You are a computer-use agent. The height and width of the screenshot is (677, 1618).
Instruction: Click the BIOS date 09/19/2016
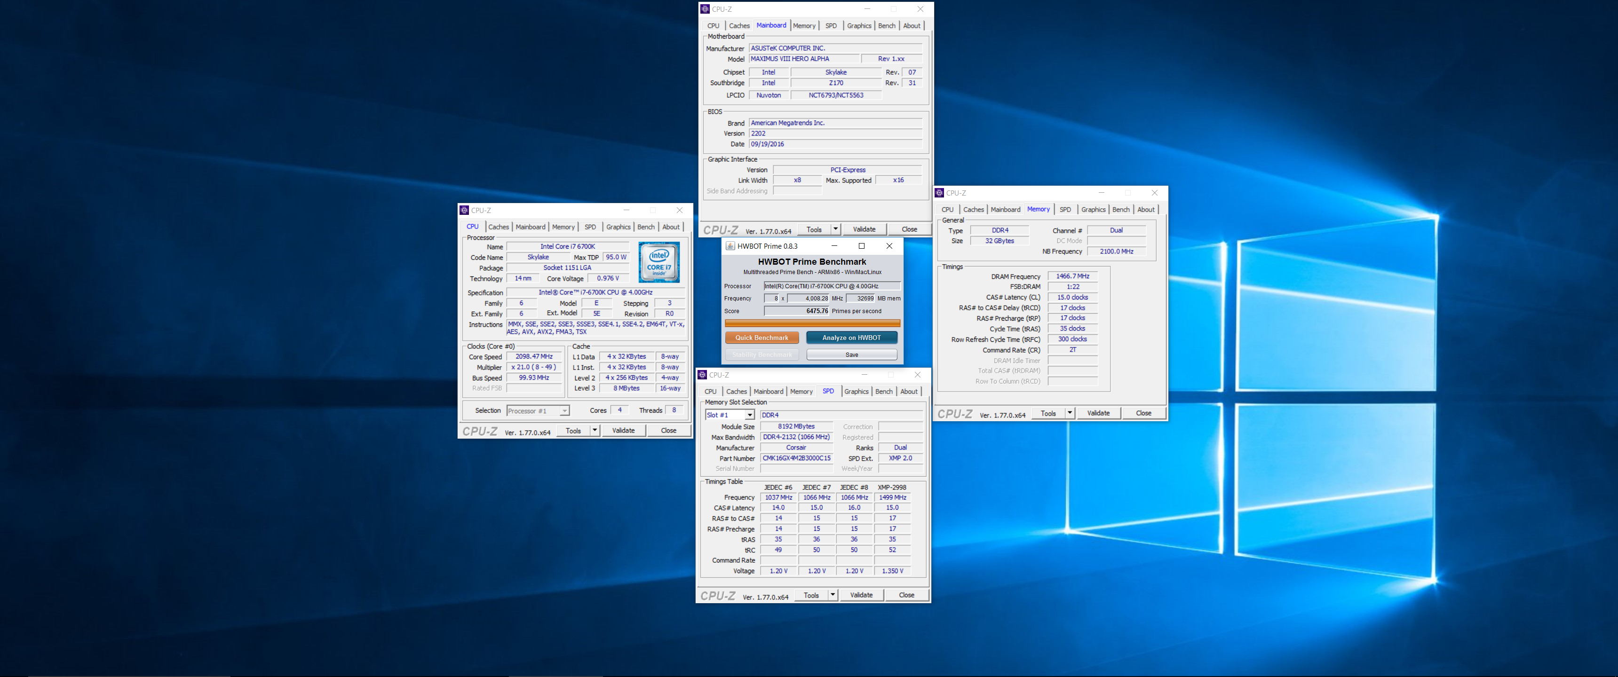coord(835,144)
